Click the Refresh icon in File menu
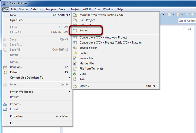The height and width of the screenshot is (133, 196). coord(5,73)
